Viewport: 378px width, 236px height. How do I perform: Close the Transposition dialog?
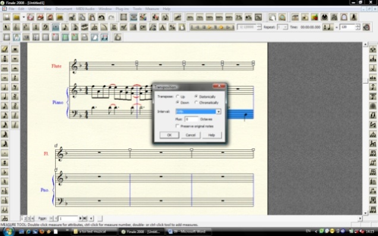coord(219,86)
